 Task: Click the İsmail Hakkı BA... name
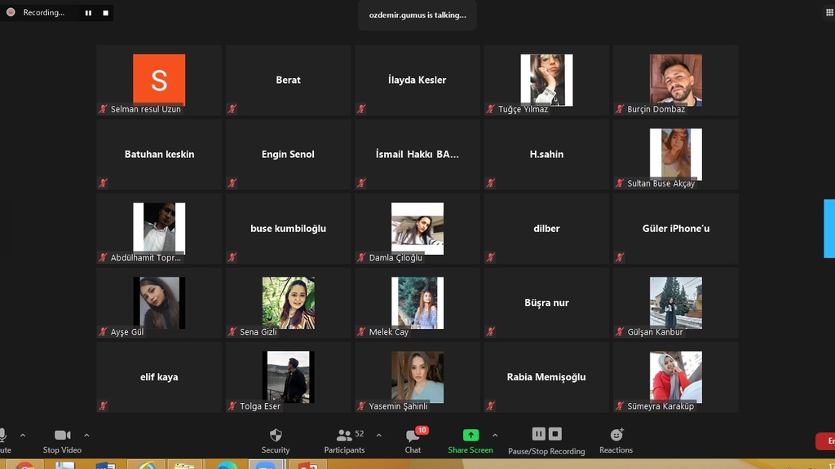(x=417, y=154)
